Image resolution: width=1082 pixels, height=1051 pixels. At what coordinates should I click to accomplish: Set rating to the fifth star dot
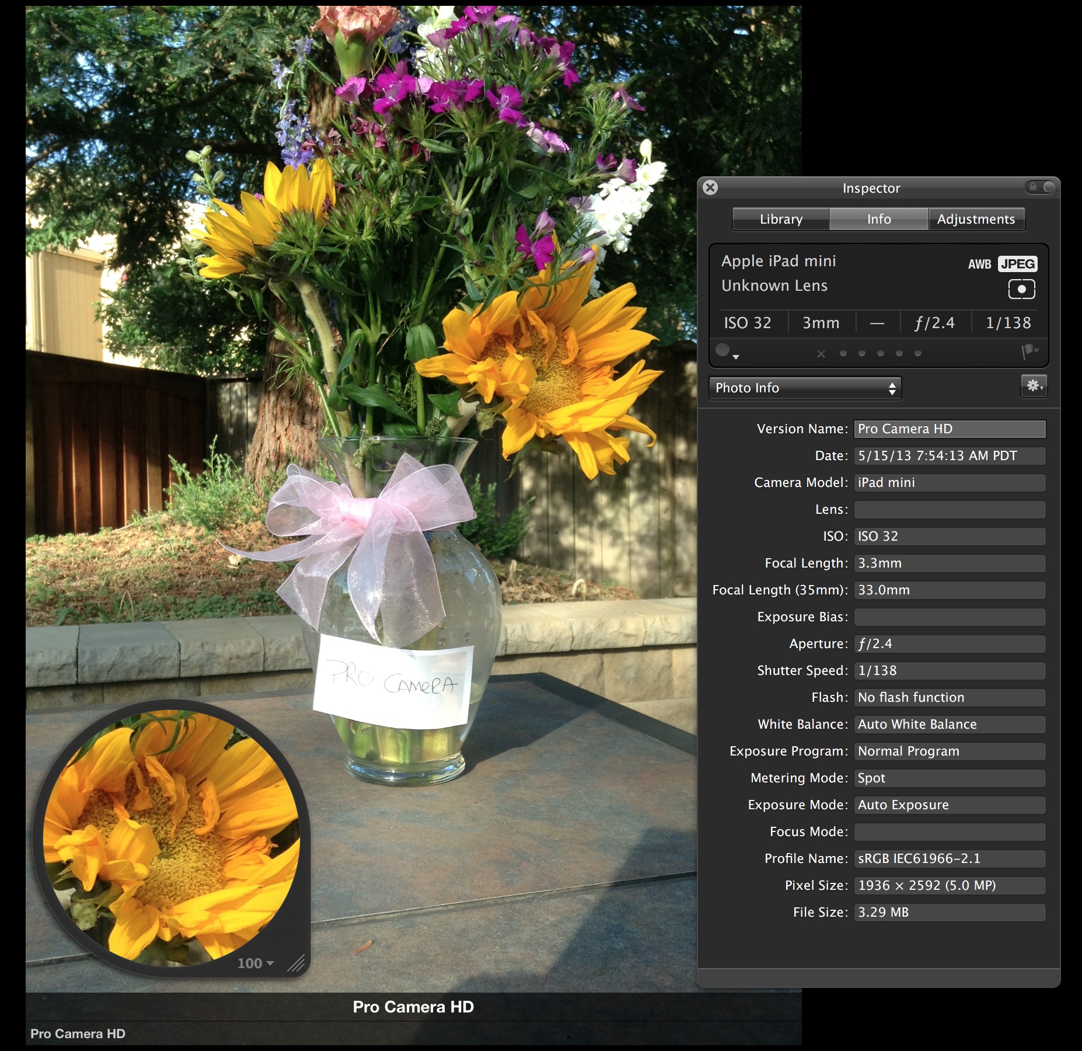coord(918,353)
